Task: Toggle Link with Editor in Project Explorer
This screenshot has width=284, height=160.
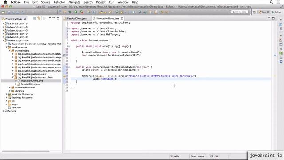Action: (39, 18)
